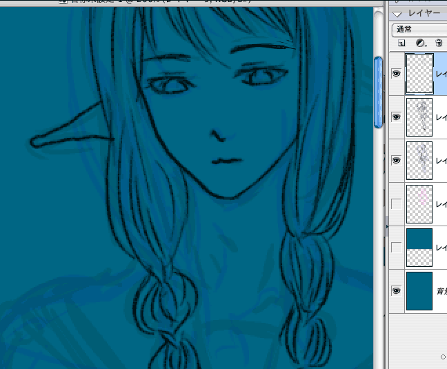Select the pink sketch layer thumbnail
This screenshot has height=369, width=447.
[419, 204]
